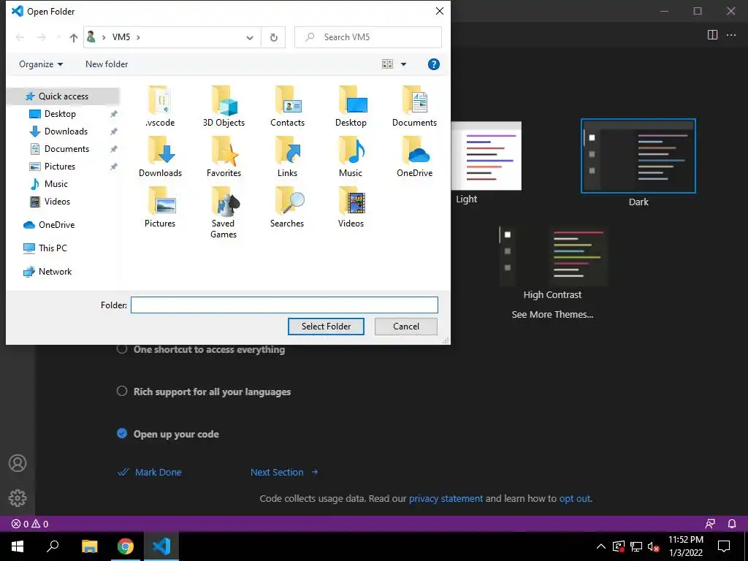Go to Next Section link
Screen dimensions: 748x561
tap(284, 473)
